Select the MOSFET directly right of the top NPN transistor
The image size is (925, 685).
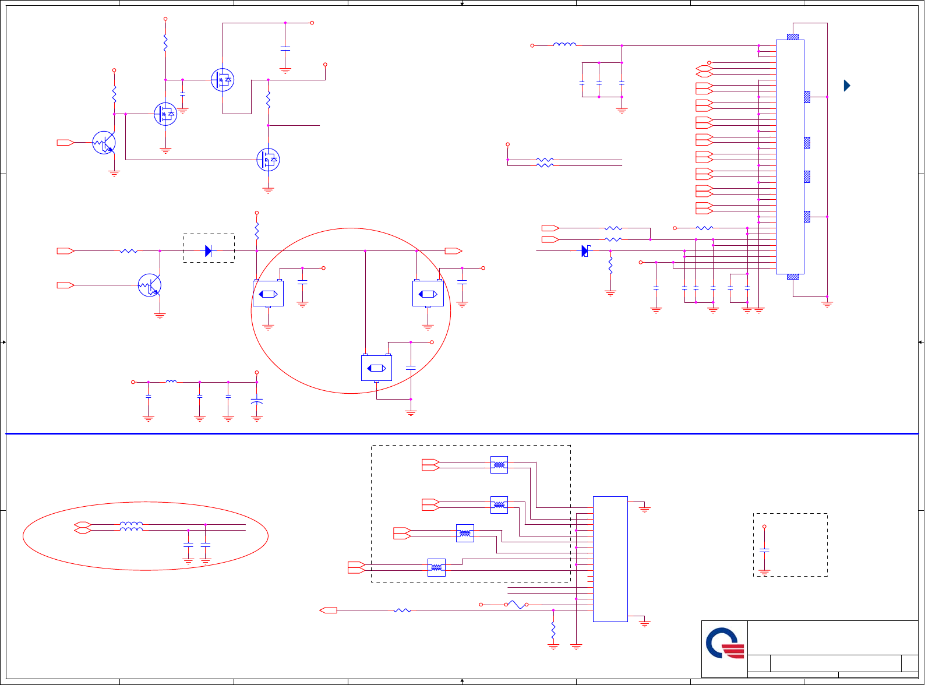165,114
